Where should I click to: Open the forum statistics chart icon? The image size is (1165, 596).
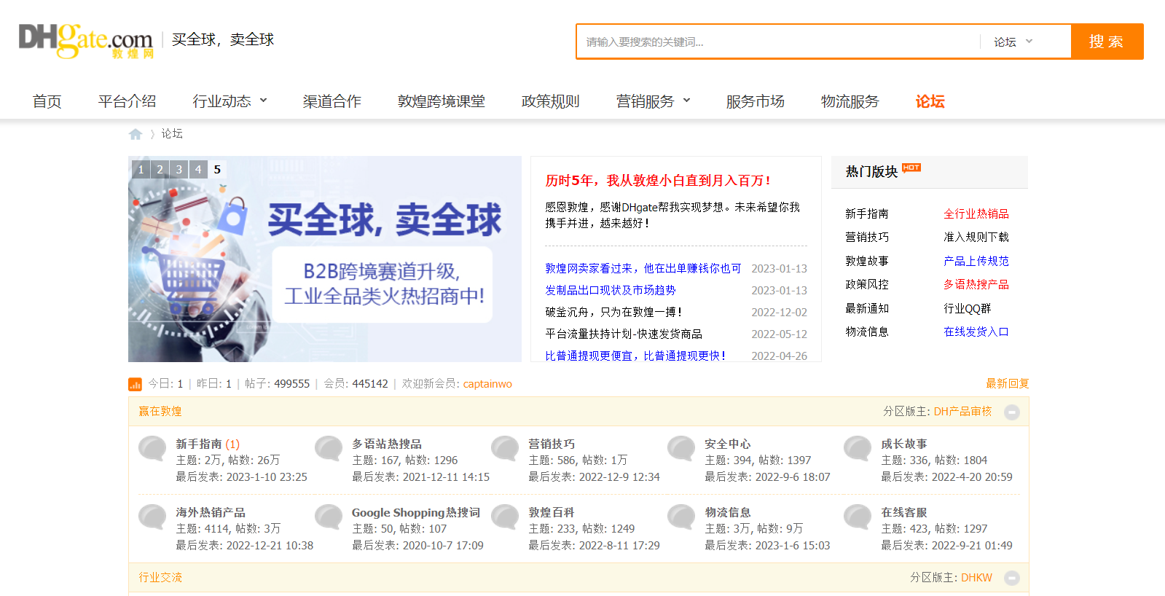pyautogui.click(x=135, y=384)
